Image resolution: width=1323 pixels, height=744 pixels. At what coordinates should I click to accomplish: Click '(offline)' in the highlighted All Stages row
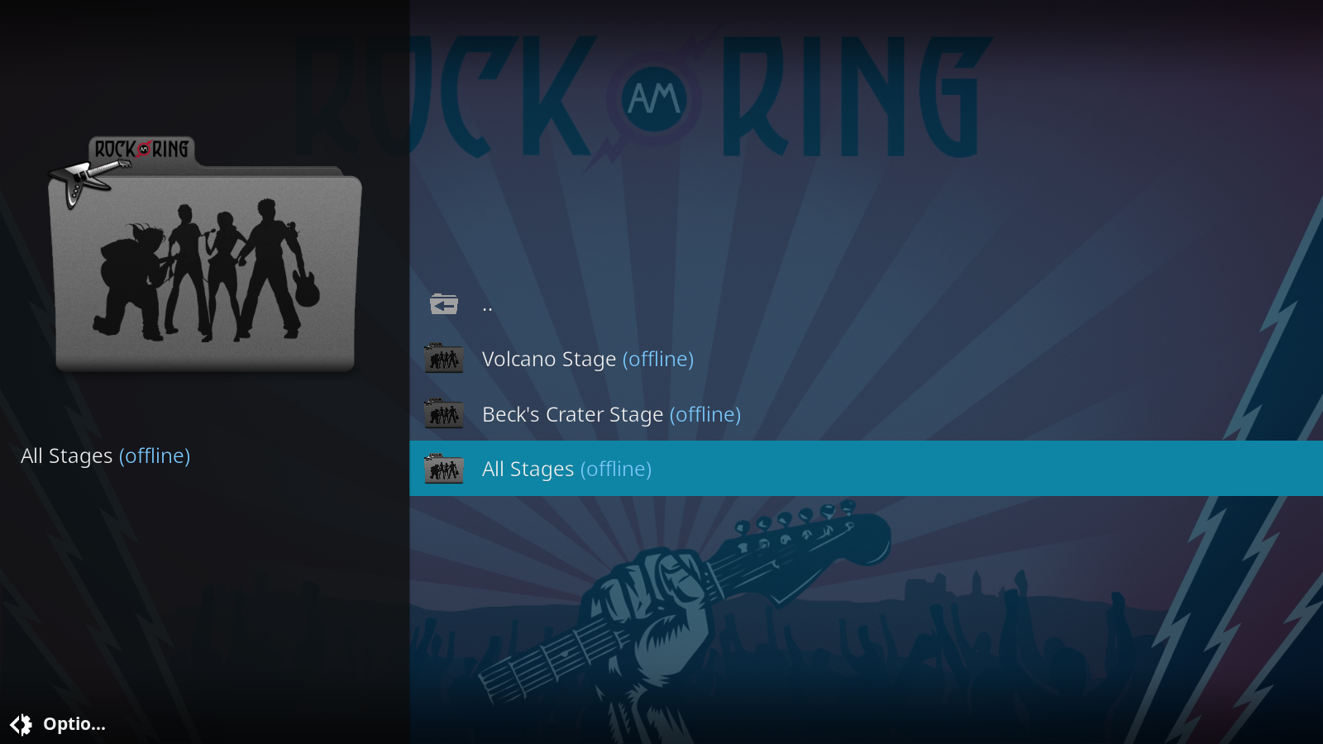616,470
